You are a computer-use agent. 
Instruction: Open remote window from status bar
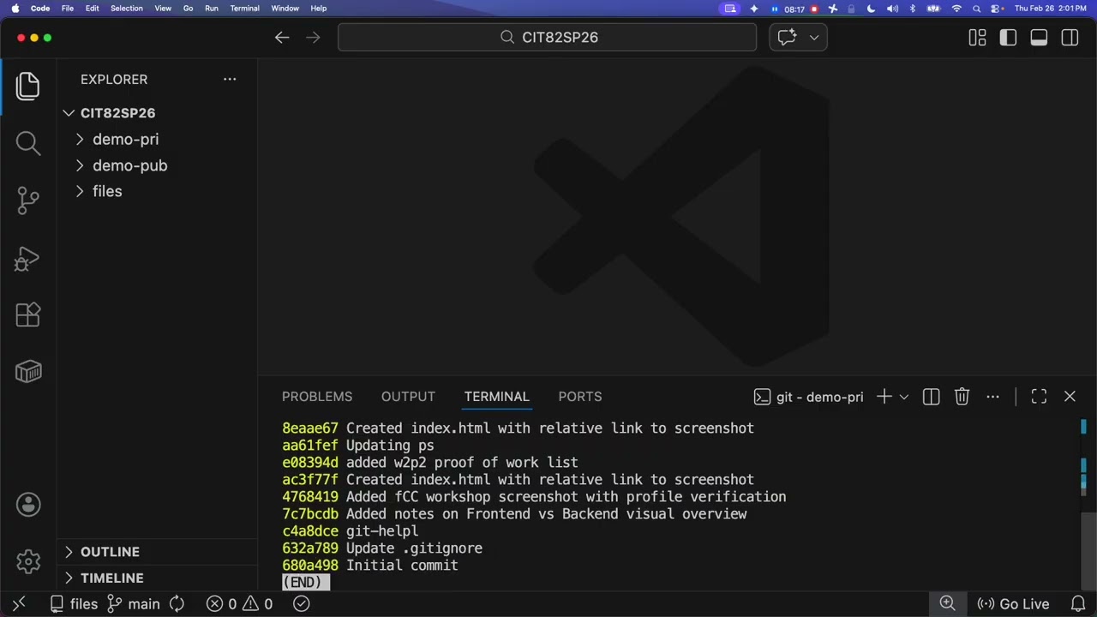19,604
